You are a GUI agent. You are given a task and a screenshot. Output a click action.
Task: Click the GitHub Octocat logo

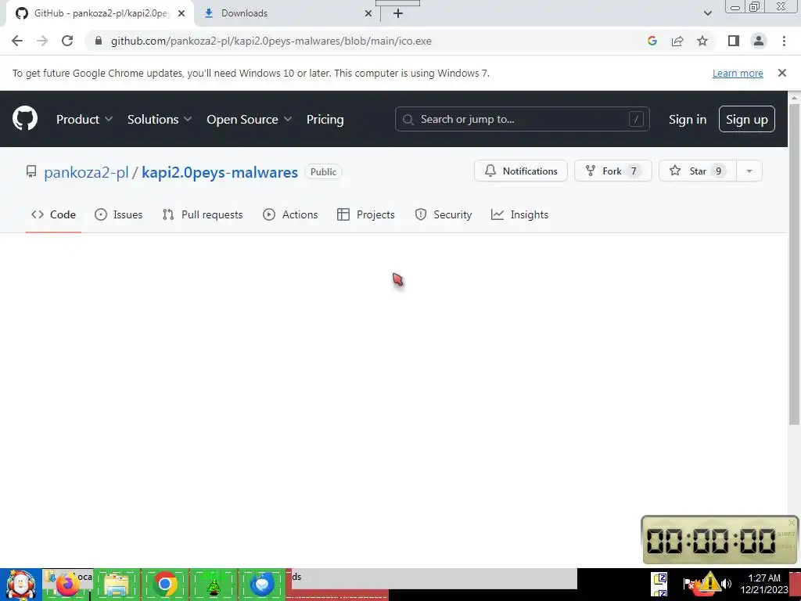(25, 119)
